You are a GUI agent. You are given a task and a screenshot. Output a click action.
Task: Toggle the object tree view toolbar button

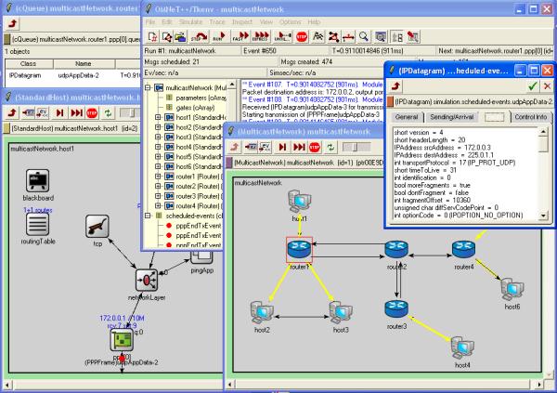pos(397,36)
